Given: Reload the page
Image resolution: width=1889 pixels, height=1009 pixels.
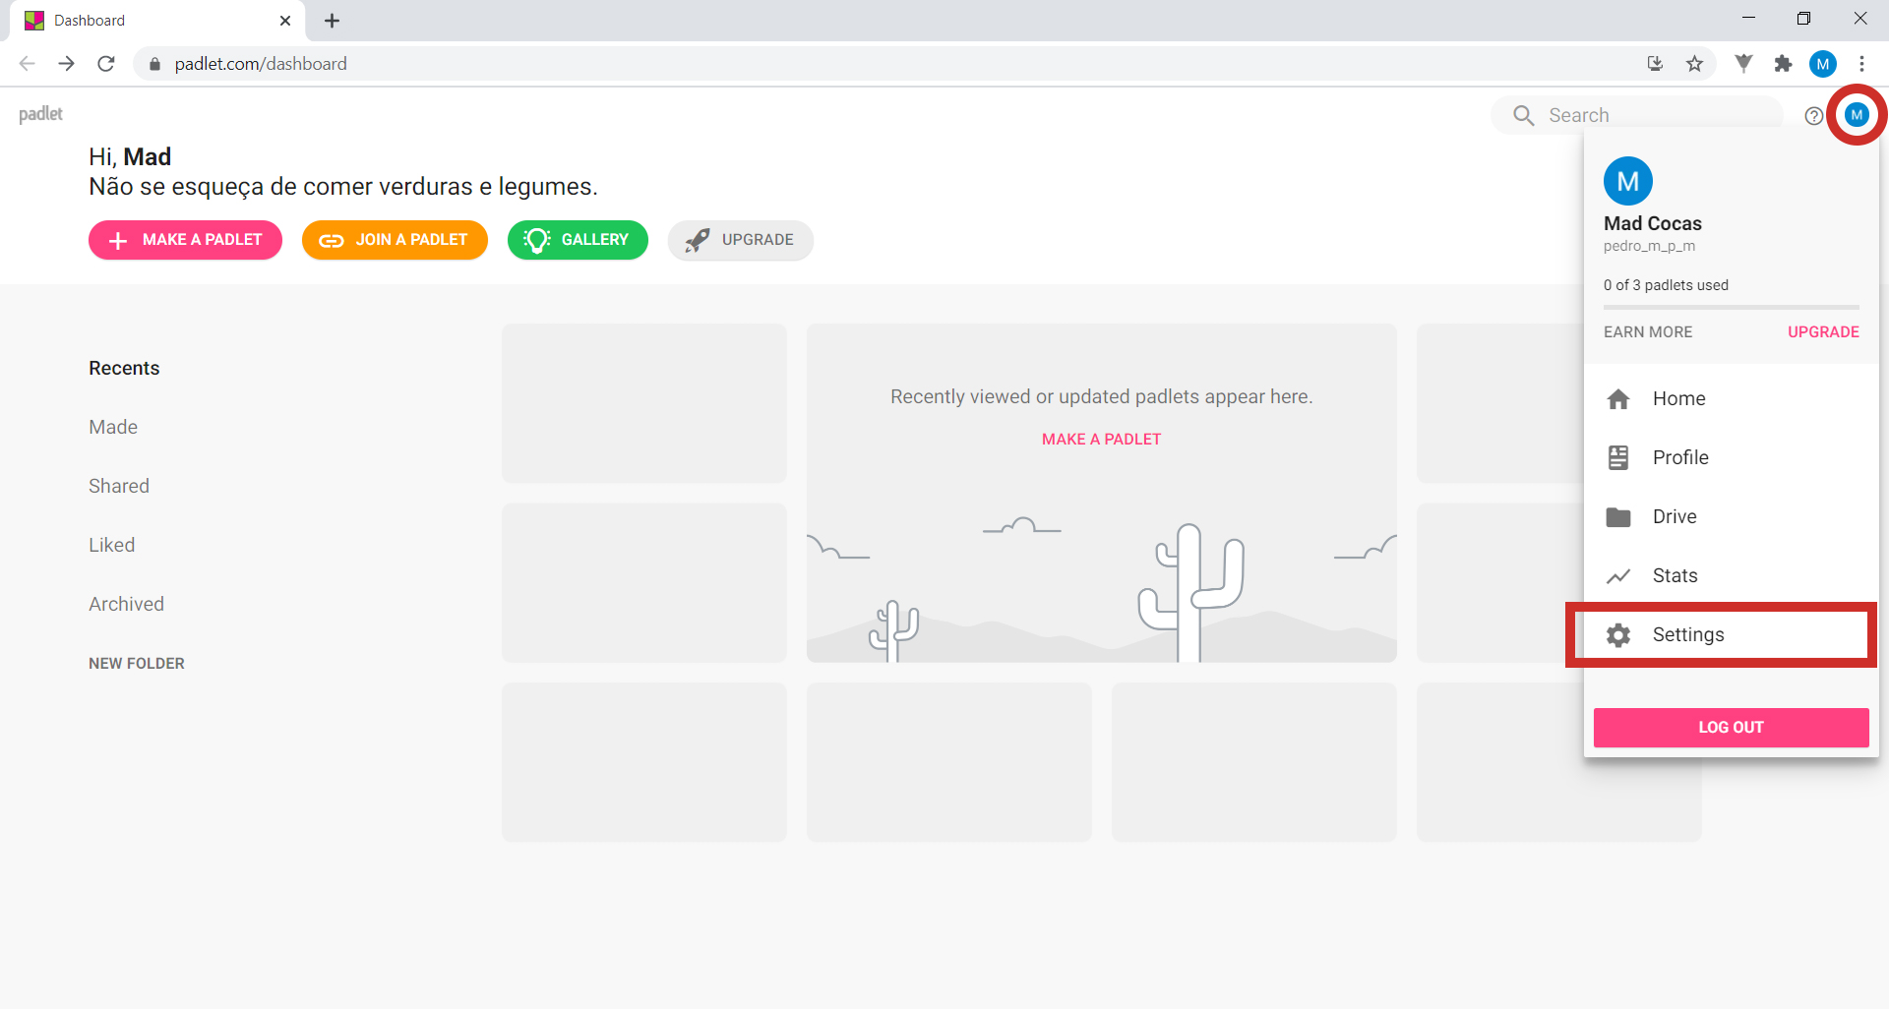Looking at the screenshot, I should 106,64.
